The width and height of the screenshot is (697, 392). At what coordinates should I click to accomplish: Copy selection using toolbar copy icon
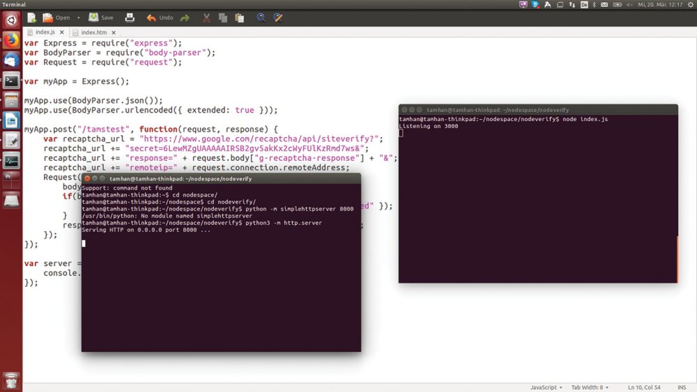223,18
